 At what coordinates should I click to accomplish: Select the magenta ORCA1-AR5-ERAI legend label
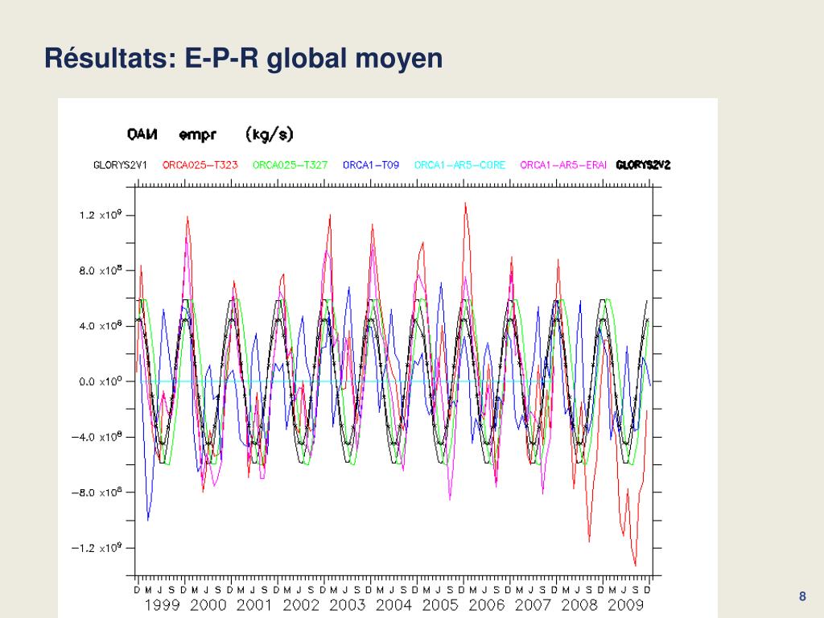coord(563,165)
